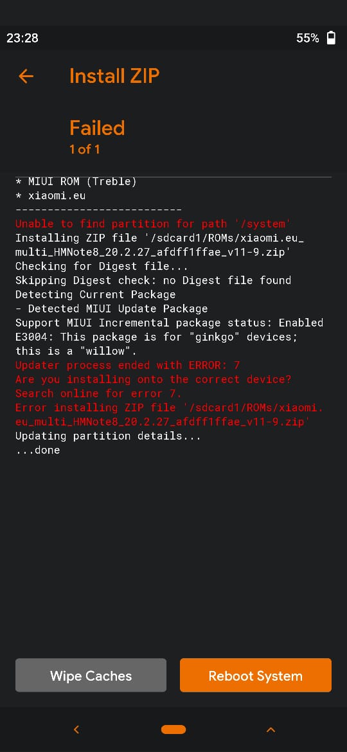This screenshot has width=347, height=752.
Task: Select 'Support MIUI Incremental package status' line
Action: [x=169, y=323]
